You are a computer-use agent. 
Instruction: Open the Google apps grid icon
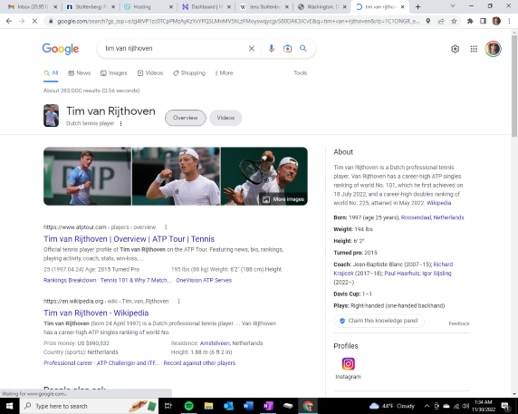click(474, 49)
